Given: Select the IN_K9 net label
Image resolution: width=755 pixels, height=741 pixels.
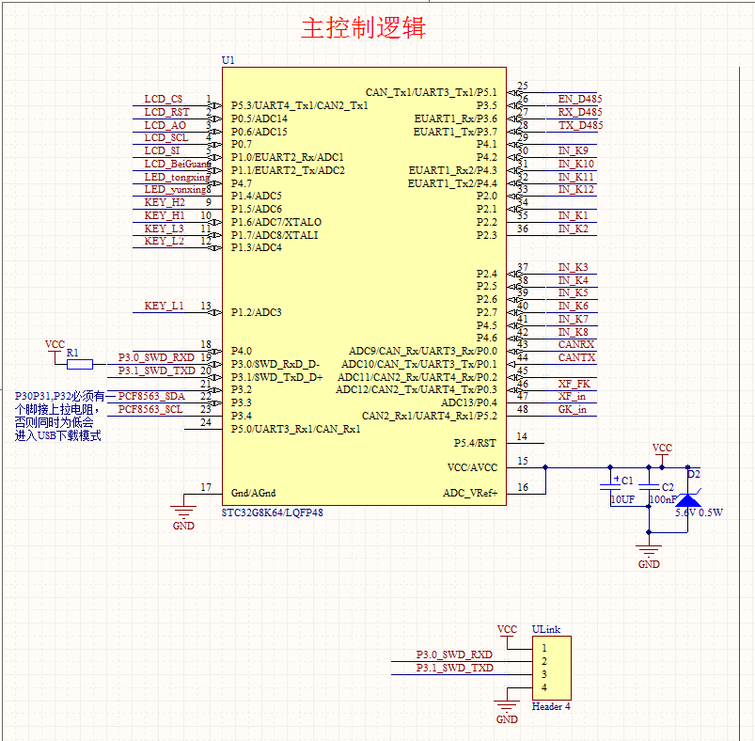Looking at the screenshot, I should (573, 150).
